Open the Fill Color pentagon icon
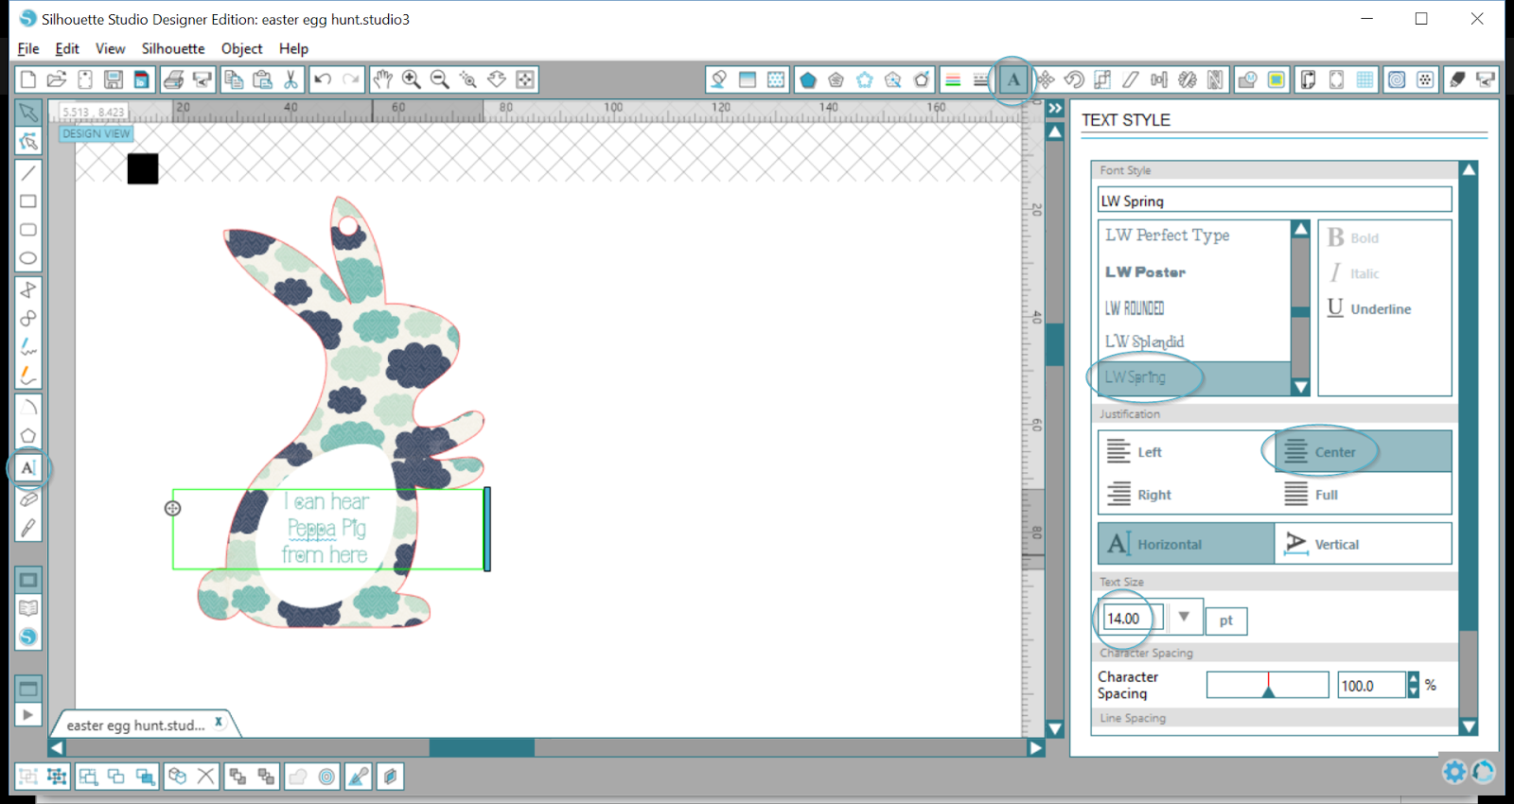The width and height of the screenshot is (1514, 804). click(807, 79)
